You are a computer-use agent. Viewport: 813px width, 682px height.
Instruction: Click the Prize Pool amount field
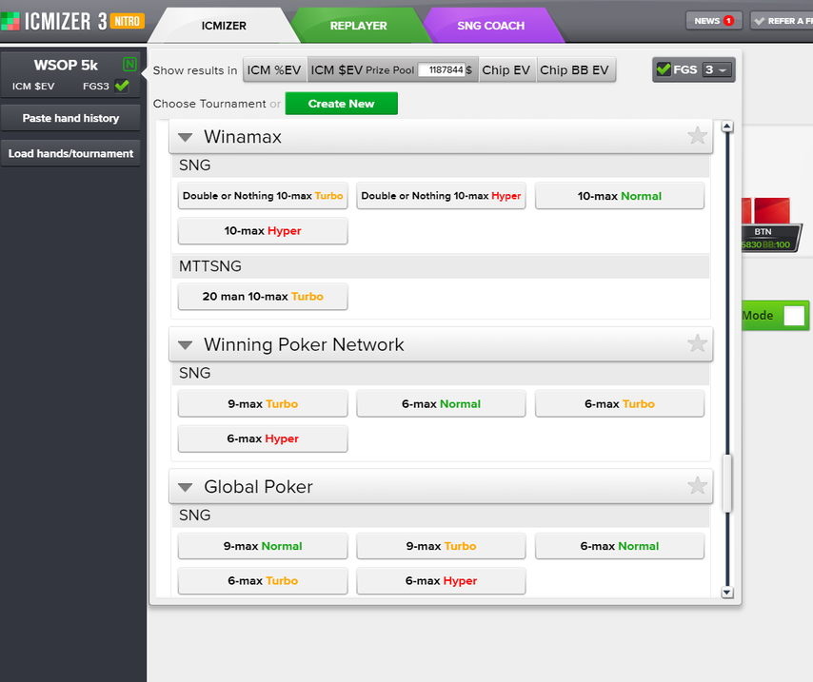[x=441, y=69]
